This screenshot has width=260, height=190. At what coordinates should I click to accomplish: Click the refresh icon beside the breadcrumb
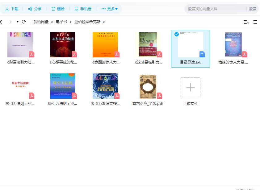pyautogui.click(x=23, y=22)
